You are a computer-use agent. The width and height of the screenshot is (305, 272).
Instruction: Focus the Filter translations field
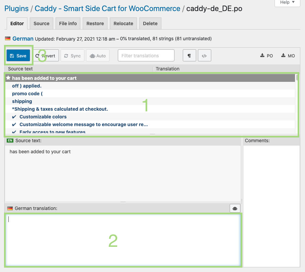[x=146, y=56]
